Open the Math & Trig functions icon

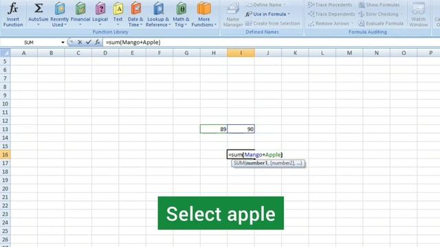pyautogui.click(x=181, y=9)
